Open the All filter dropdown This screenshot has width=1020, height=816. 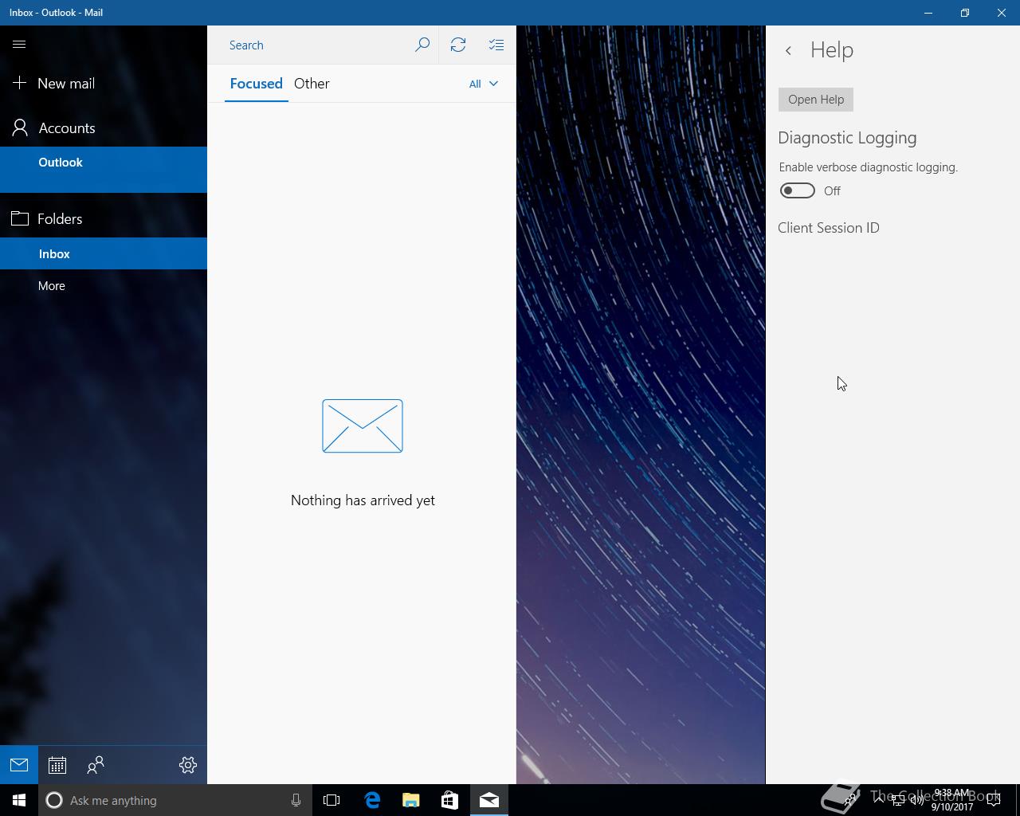pyautogui.click(x=484, y=84)
